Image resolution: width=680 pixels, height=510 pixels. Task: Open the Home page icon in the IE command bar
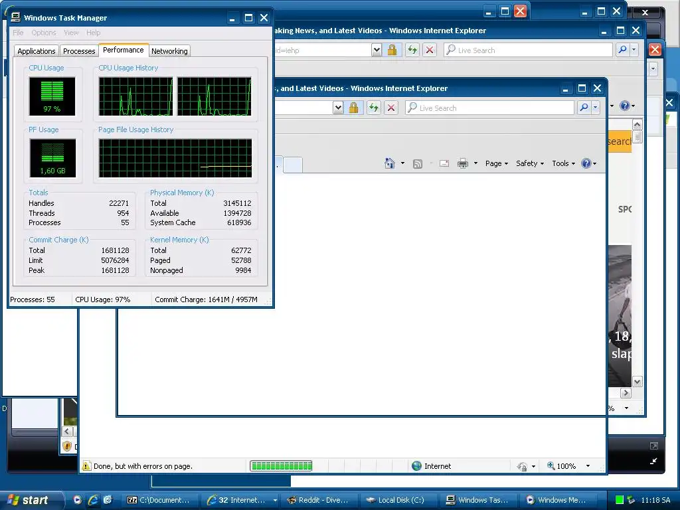[x=389, y=163]
